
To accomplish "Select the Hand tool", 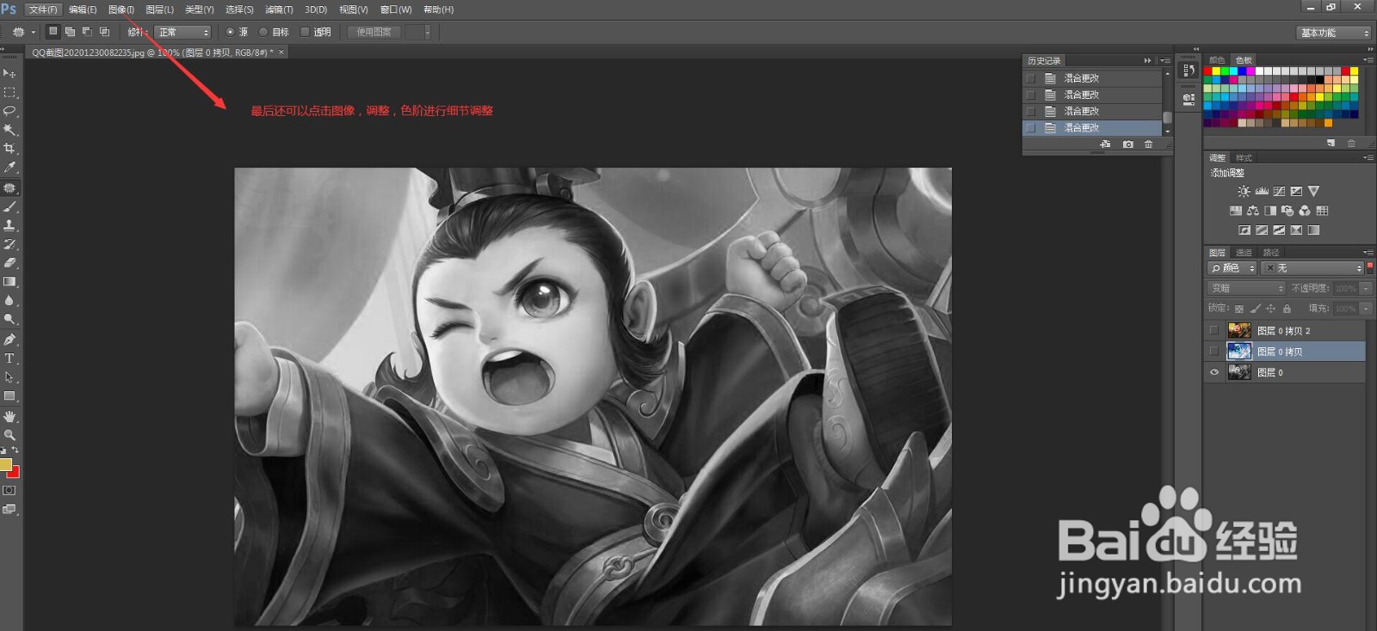I will click(9, 416).
